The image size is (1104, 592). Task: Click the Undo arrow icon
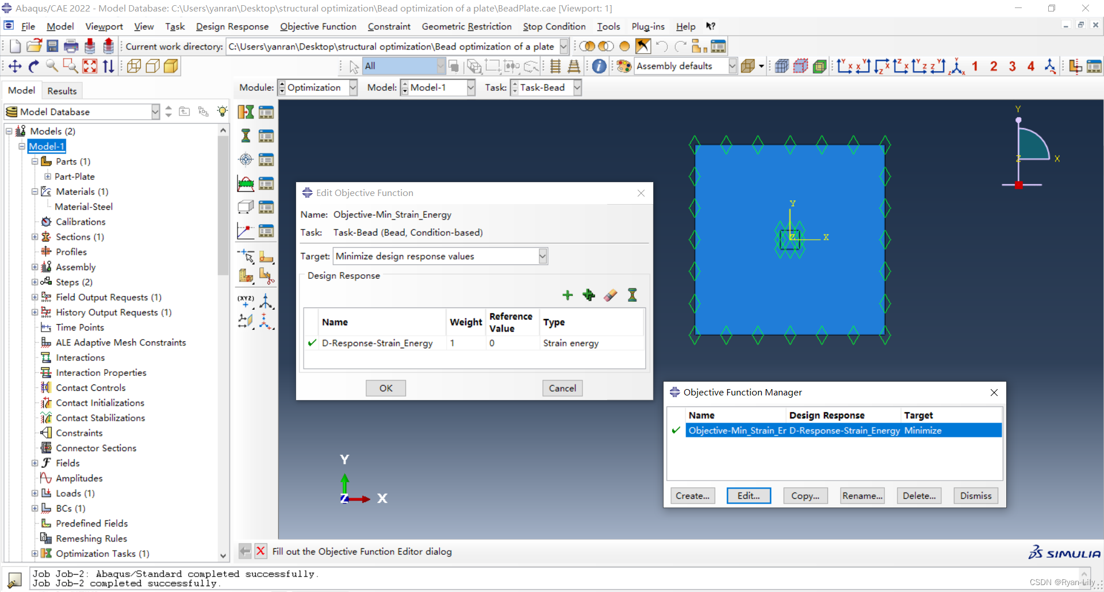662,47
